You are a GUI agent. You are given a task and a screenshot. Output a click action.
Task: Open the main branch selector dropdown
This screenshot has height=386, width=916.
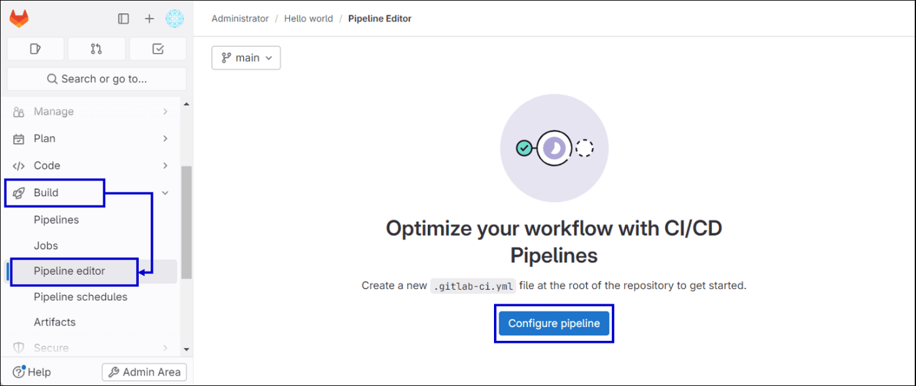point(246,58)
